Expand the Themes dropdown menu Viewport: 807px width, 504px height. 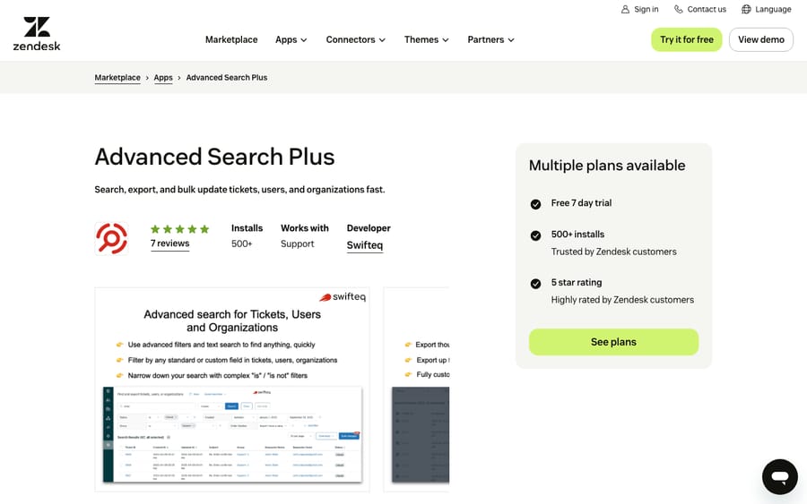tap(427, 39)
